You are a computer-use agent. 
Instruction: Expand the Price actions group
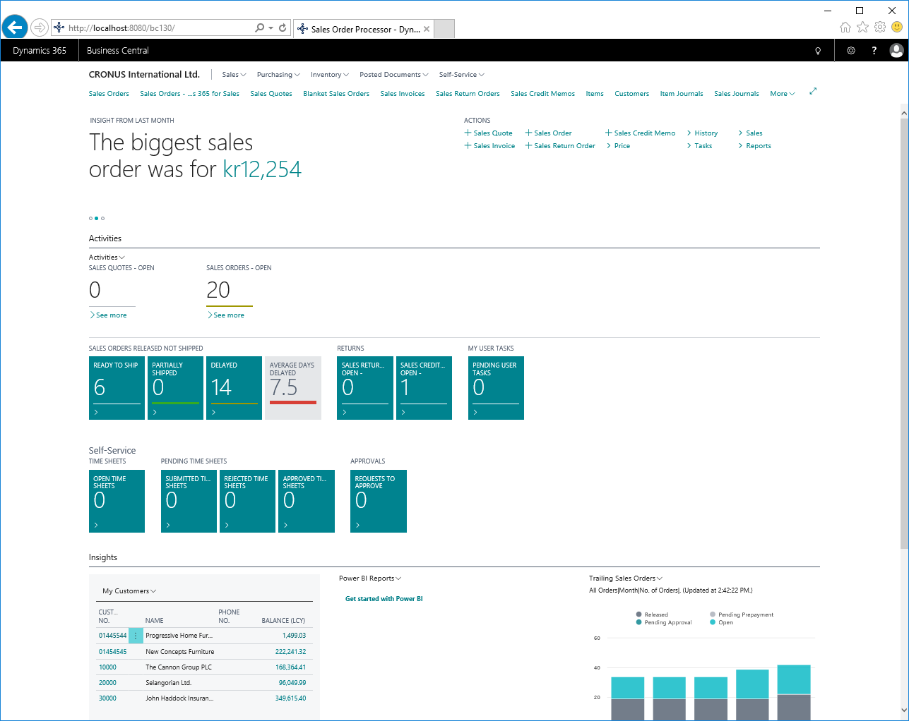pyautogui.click(x=618, y=146)
